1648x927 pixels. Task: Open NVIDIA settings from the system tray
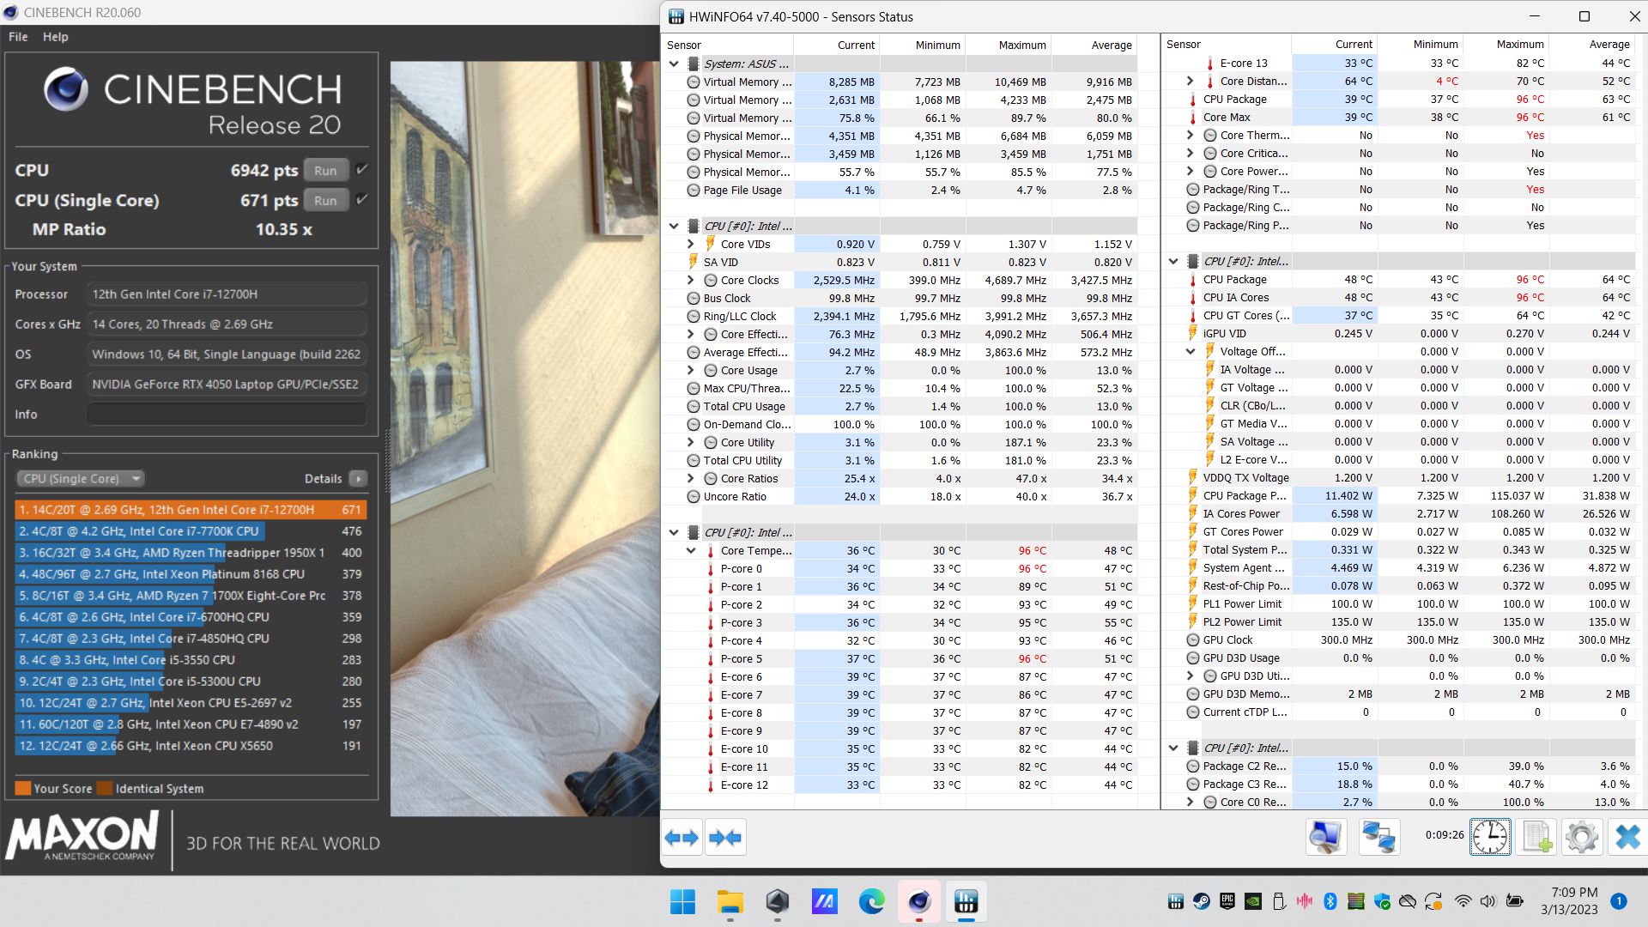pyautogui.click(x=1253, y=902)
